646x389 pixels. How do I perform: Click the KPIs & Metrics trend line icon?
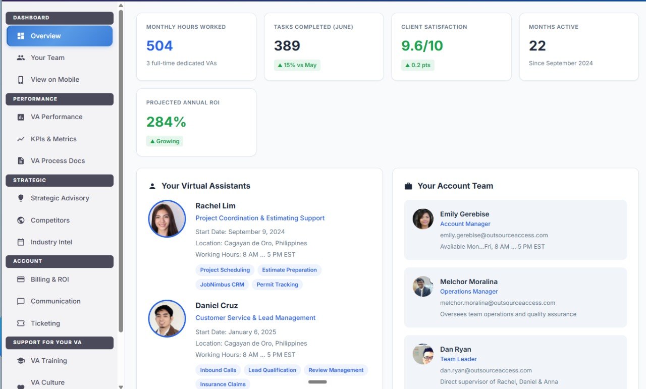(x=21, y=139)
